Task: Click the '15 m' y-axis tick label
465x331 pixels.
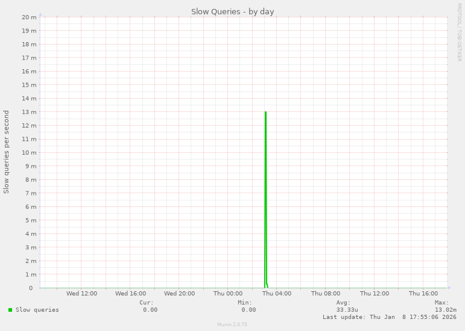Action: [x=29, y=85]
